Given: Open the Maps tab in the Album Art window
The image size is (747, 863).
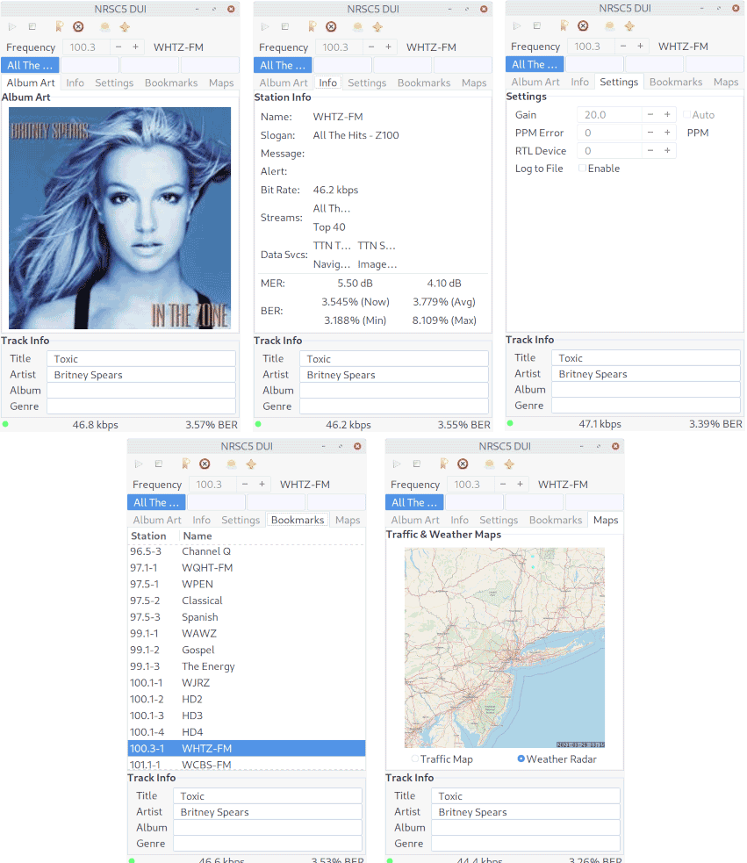Looking at the screenshot, I should click(x=221, y=83).
